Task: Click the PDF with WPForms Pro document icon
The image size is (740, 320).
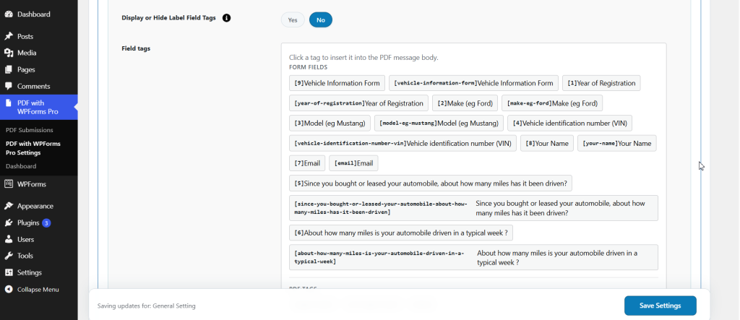Action: (9, 103)
